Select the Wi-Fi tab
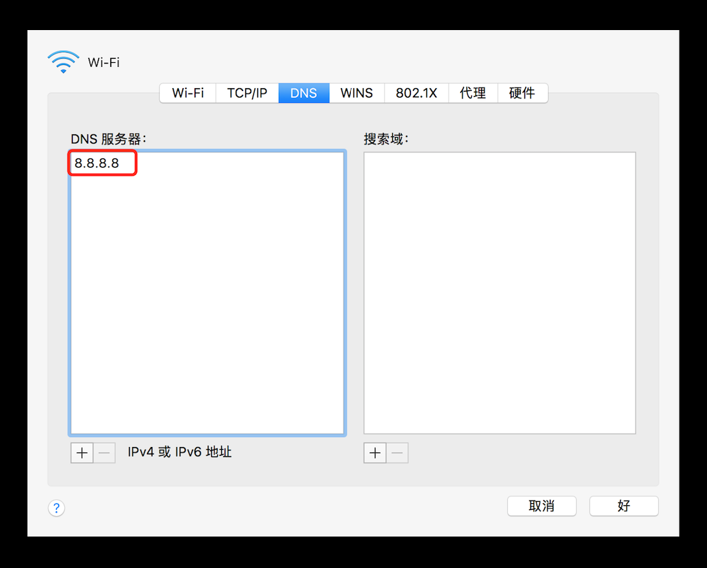The width and height of the screenshot is (707, 568). coord(188,93)
